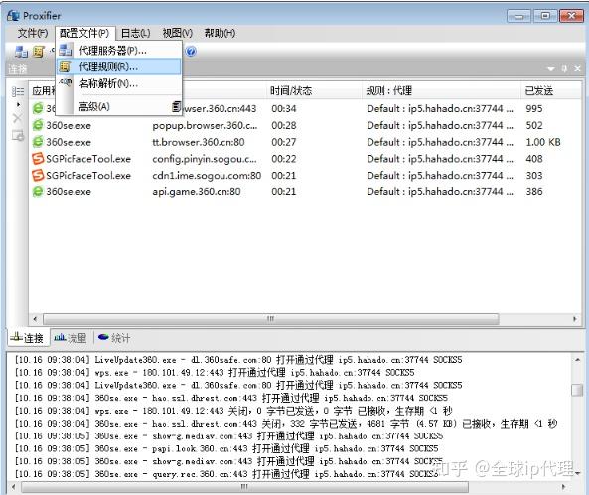Select the api.game.360.cn:80 target cell

point(197,192)
